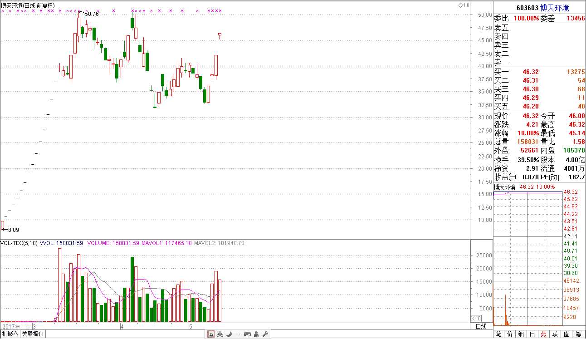586x339 pixels.
Task: Switch to the 笔 tick tab
Action: point(499,334)
